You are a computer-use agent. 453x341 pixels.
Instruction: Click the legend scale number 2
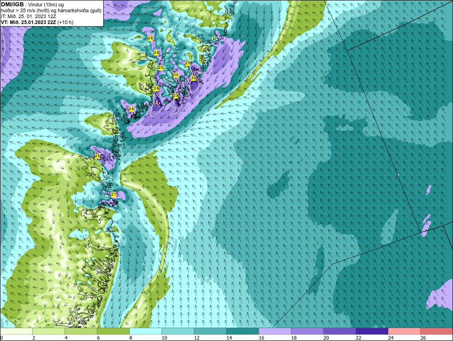pos(34,338)
